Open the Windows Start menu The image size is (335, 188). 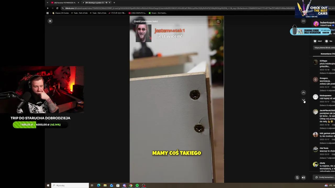point(48,185)
